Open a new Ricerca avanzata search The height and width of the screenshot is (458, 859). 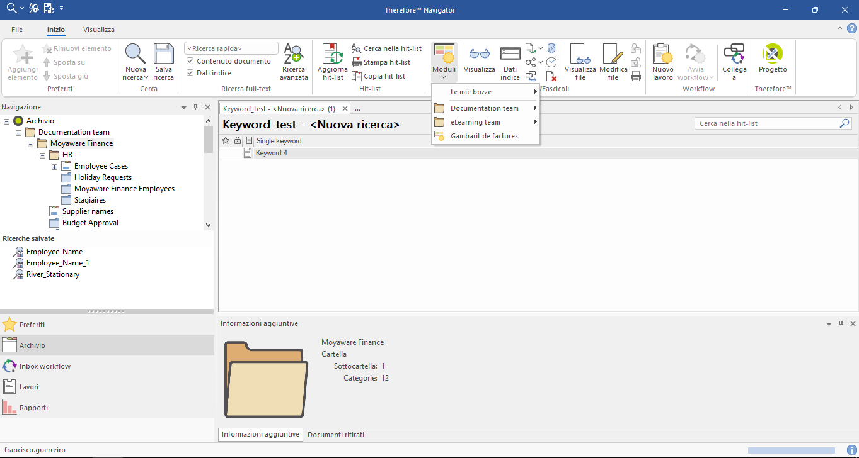click(x=294, y=61)
